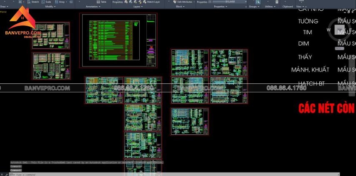Expand the Utilities panel

pos(270,7)
